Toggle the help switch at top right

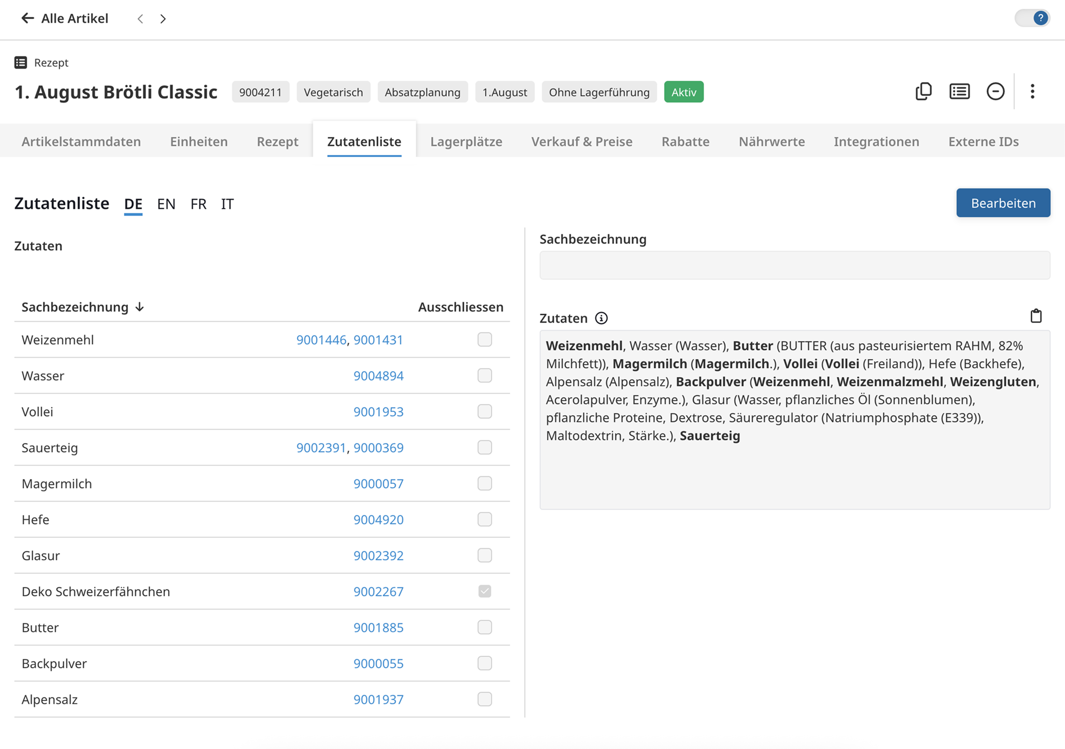(1032, 18)
